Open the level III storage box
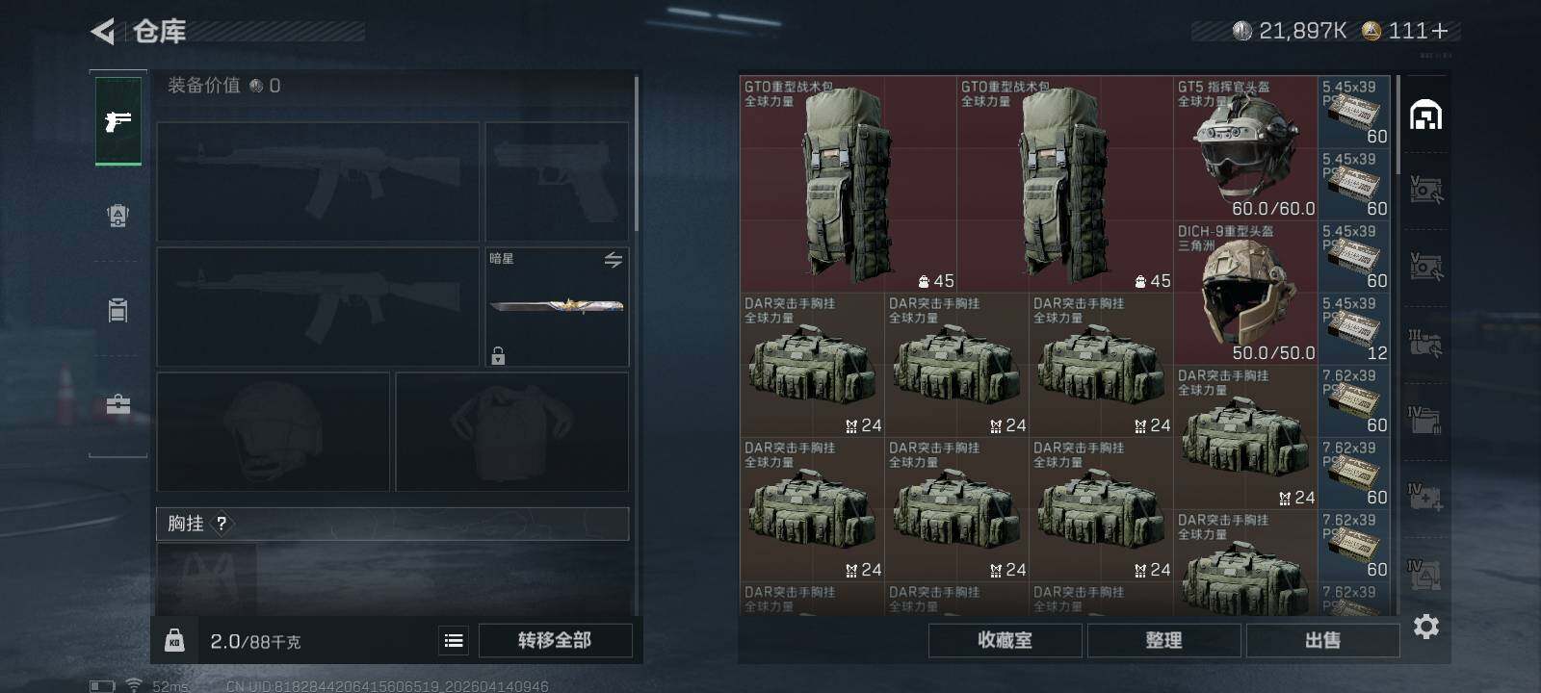1541x693 pixels. [x=1425, y=342]
